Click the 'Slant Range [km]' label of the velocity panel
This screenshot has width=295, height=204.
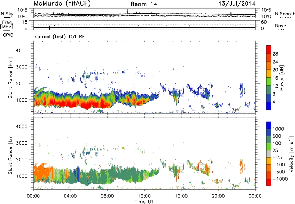tap(10, 154)
